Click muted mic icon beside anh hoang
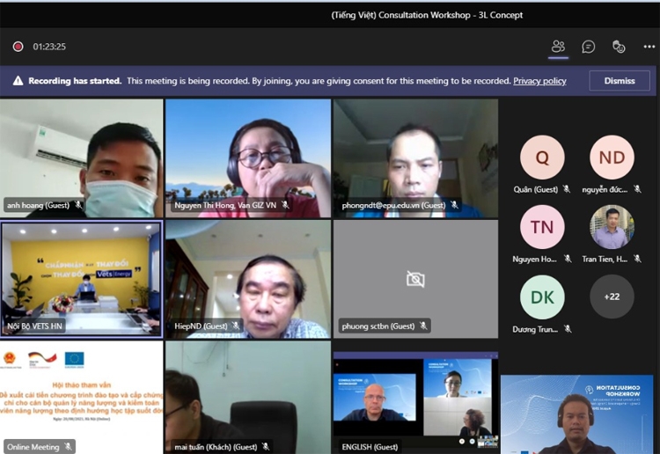The image size is (660, 454). tap(78, 205)
